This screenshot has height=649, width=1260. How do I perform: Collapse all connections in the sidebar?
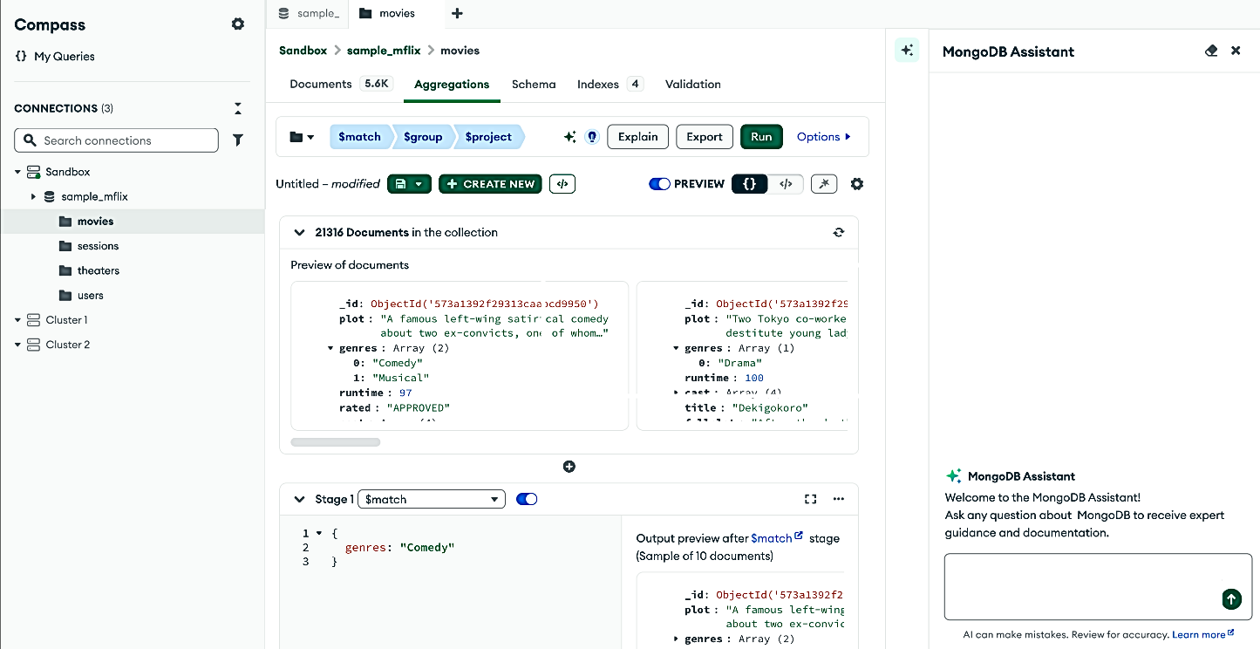point(238,108)
